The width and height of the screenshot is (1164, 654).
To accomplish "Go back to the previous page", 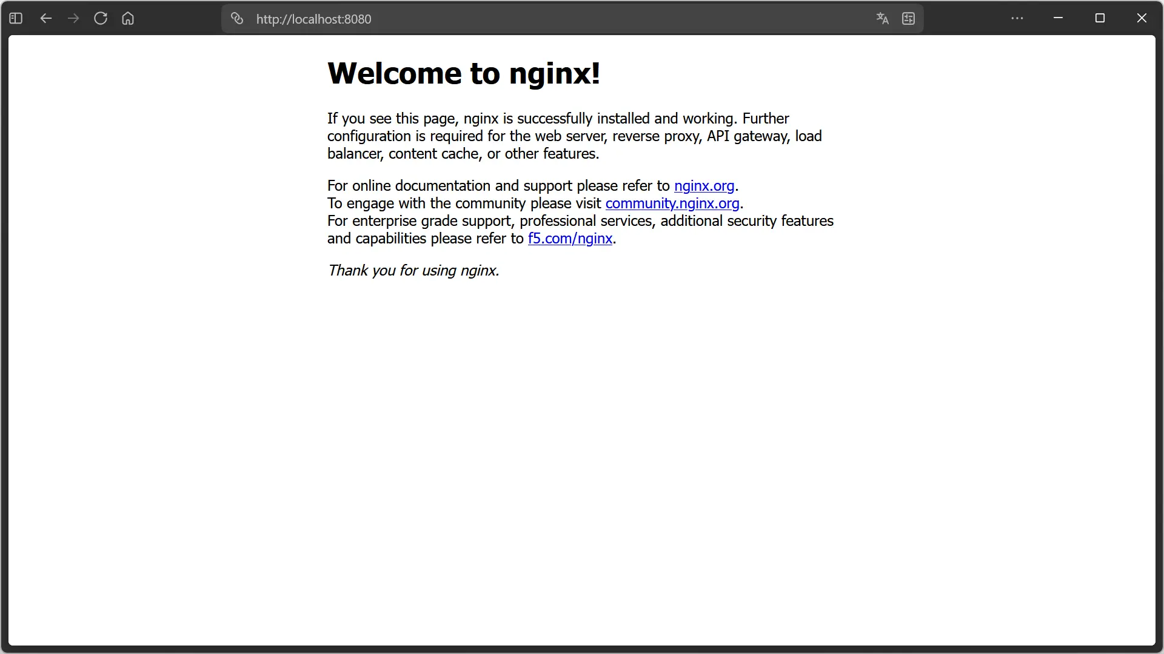I will coord(46,18).
